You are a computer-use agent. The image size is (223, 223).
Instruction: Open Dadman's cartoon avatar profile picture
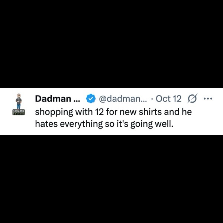[x=19, y=101]
